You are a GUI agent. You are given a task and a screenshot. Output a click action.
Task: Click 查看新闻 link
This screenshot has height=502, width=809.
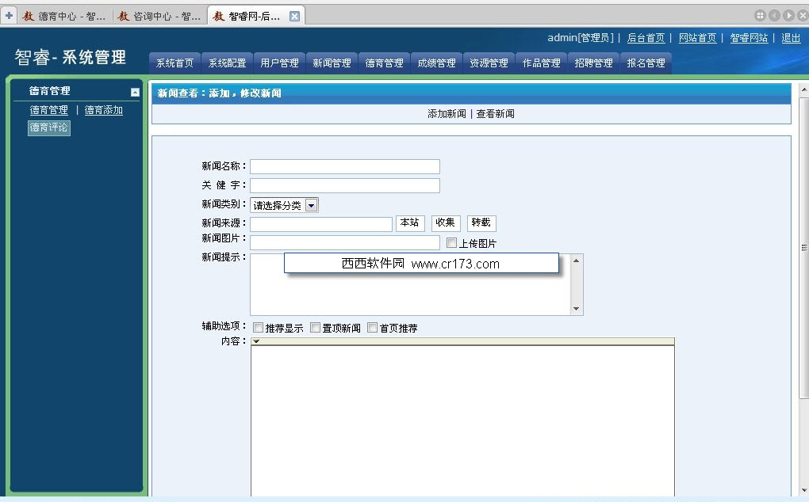495,114
